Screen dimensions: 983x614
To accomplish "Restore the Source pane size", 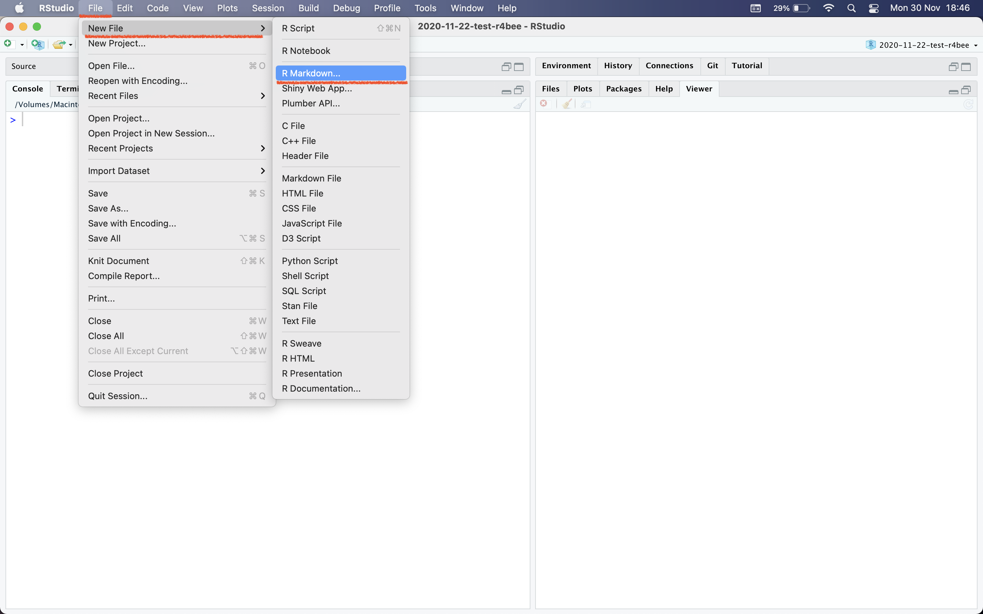I will (506, 67).
